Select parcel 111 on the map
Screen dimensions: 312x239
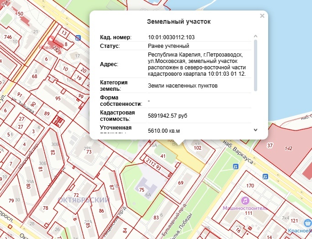pos(249,213)
